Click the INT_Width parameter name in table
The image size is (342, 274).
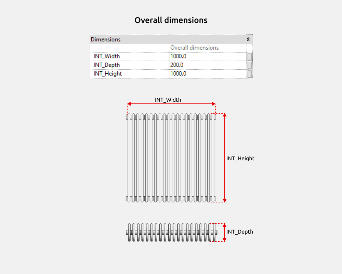(x=107, y=57)
